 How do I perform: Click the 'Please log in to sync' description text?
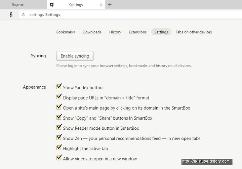pos(124,66)
